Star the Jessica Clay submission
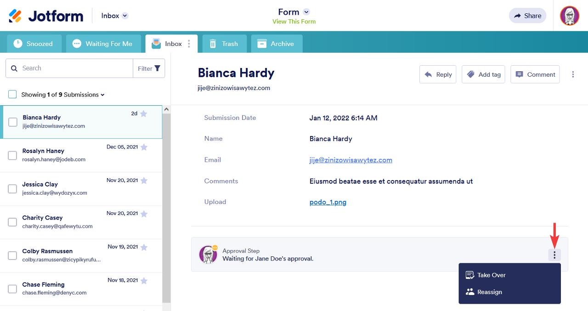The height and width of the screenshot is (311, 588). click(x=144, y=181)
